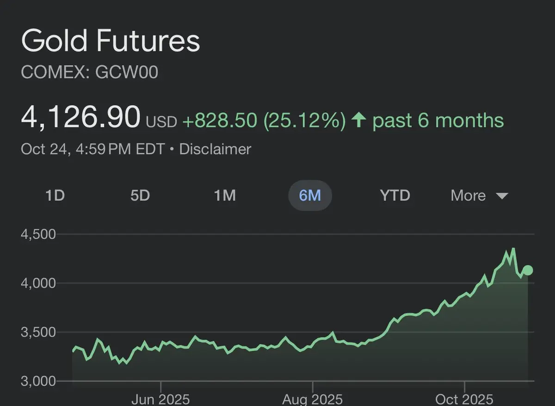Screen dimensions: 555x406
Task: Click the Jun 2025 axis marker
Action: point(160,399)
